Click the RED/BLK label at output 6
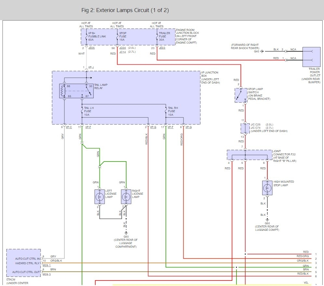 click(303, 274)
